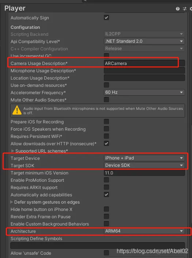Uncheck Automatically add capabilities
The width and height of the screenshot is (192, 258).
106,195
